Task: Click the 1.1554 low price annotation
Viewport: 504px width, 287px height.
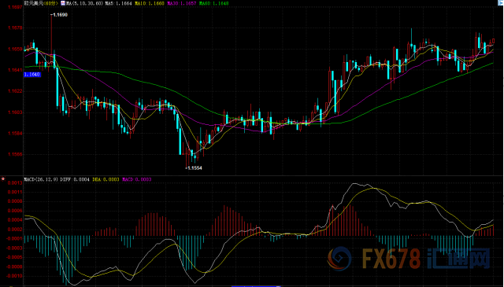Action: point(194,168)
